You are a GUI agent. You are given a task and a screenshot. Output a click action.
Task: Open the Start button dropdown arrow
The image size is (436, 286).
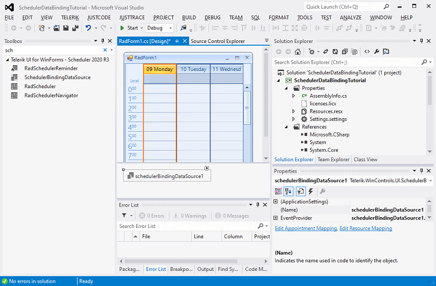(142, 28)
